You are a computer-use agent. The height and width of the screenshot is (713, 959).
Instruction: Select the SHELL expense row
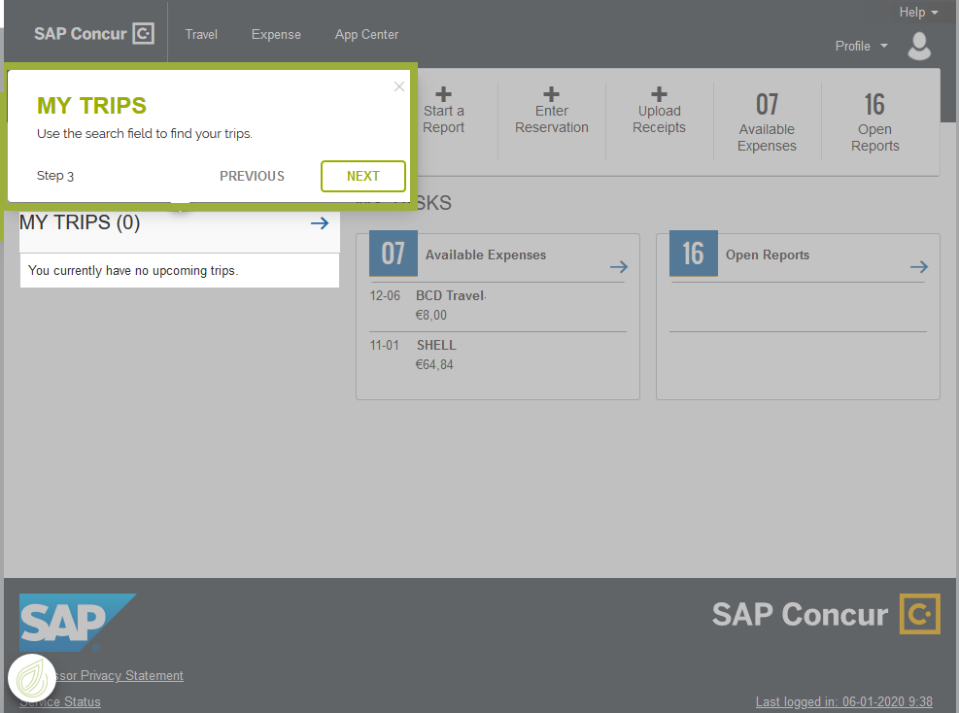[x=497, y=356]
